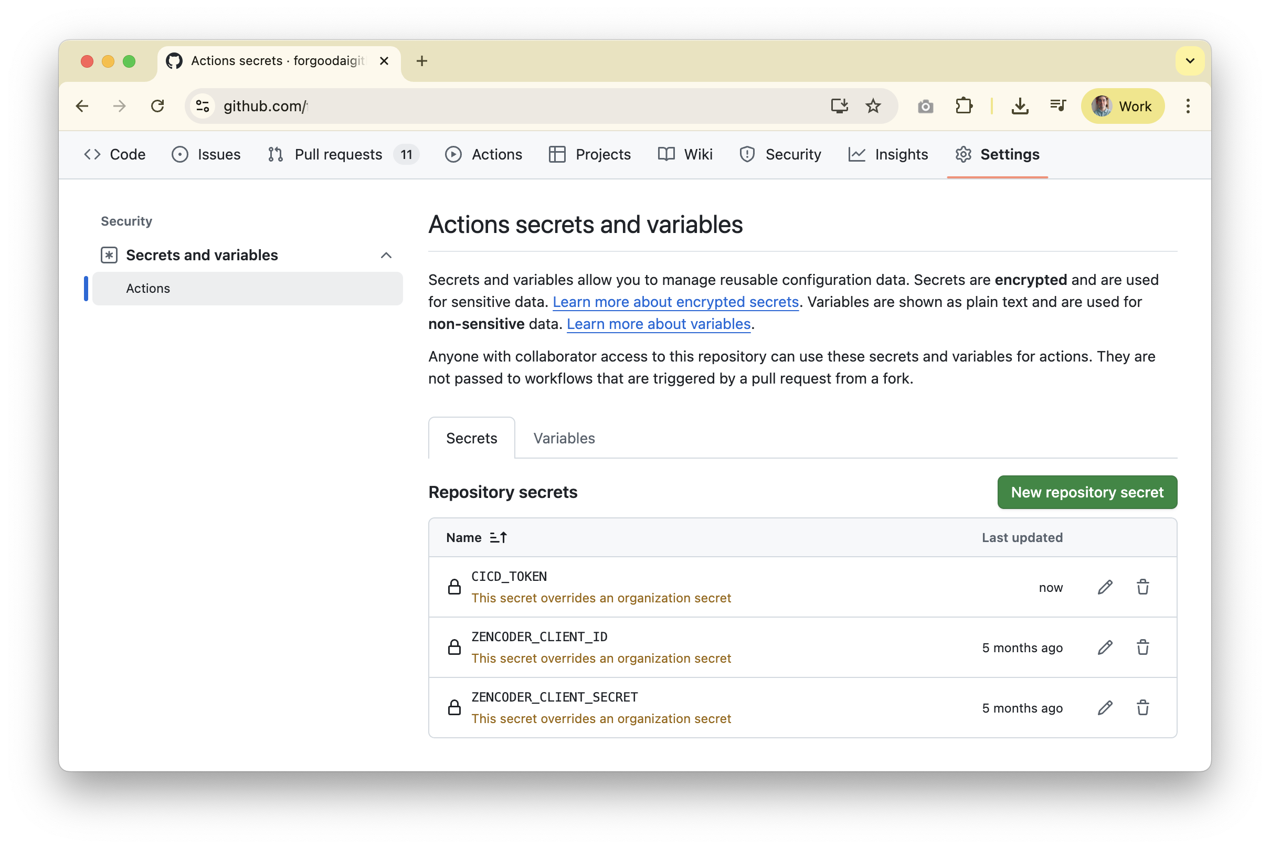1270x849 pixels.
Task: Open Insights via the graph icon
Action: tap(857, 154)
